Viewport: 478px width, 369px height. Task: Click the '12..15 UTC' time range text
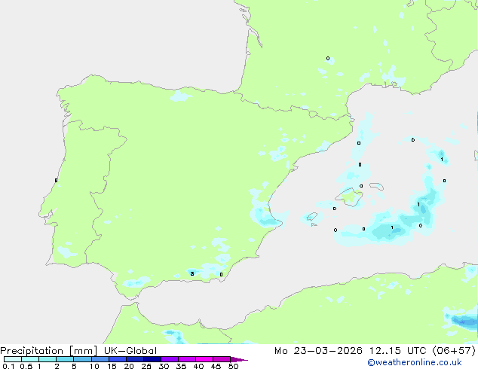tap(398, 351)
